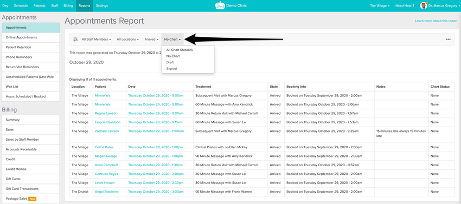The image size is (461, 204).
Task: Click Dr. Marcus Gregory profile avatar
Action: point(424,5)
